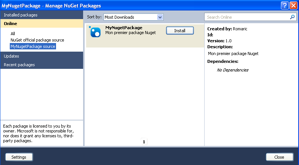The height and width of the screenshot is (165, 299).
Task: Select All under Online sources
Action: tap(13, 34)
